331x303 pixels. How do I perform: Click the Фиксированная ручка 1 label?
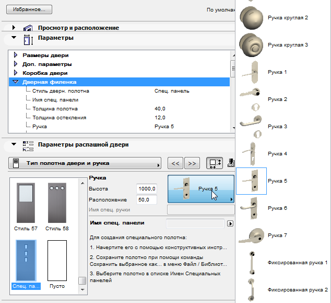click(298, 263)
